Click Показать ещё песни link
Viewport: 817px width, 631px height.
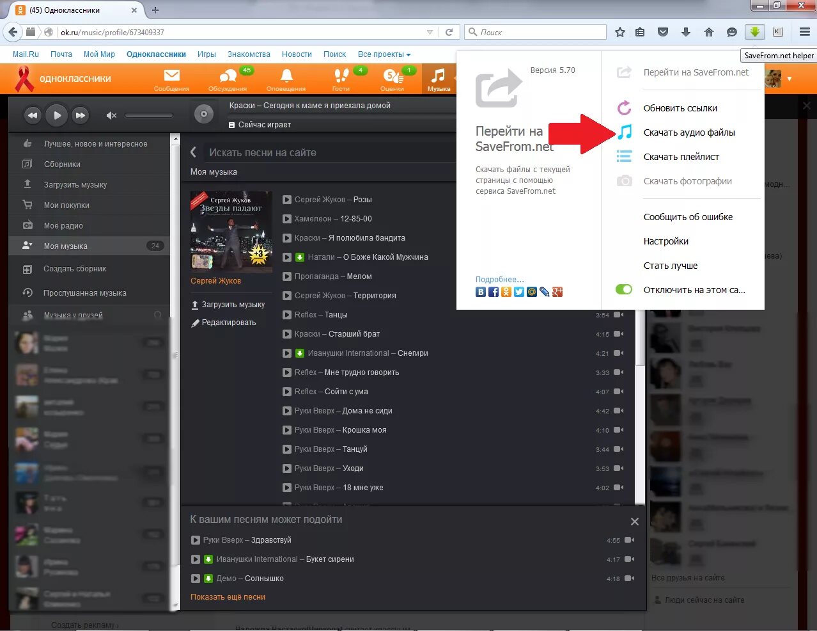228,597
